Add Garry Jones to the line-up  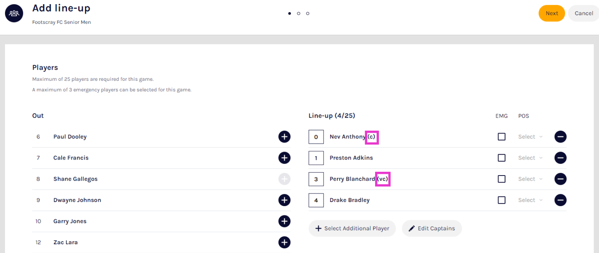click(x=284, y=221)
